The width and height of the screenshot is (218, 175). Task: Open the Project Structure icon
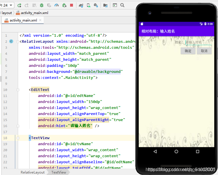(x=105, y=5)
